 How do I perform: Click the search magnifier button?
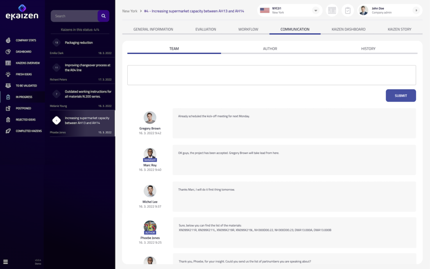coord(103,16)
